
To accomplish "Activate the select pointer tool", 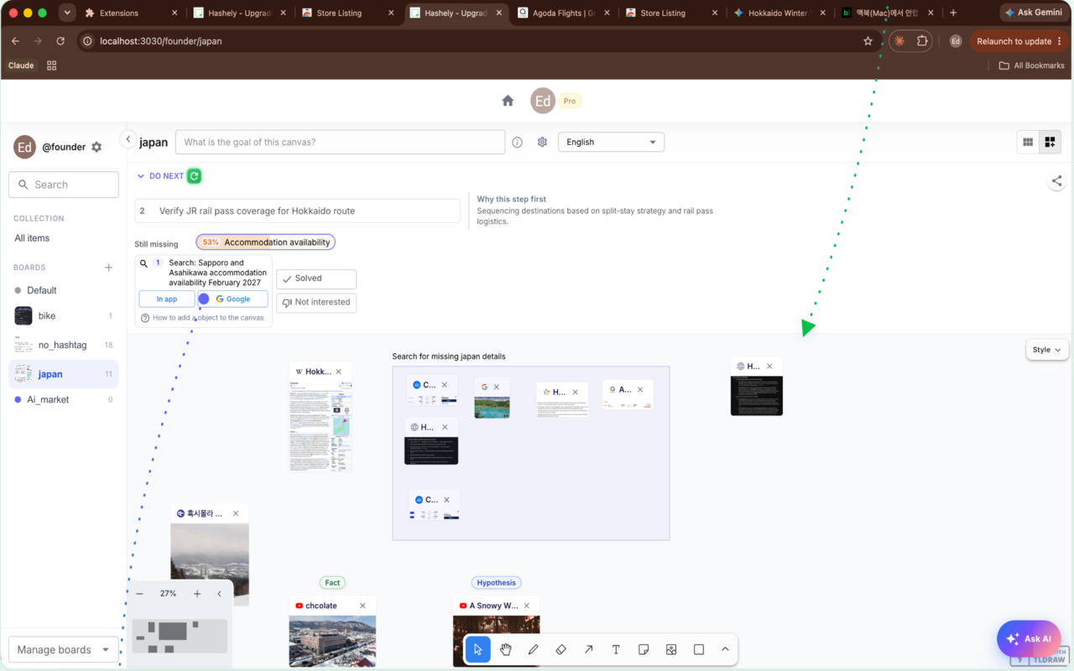I will click(477, 649).
